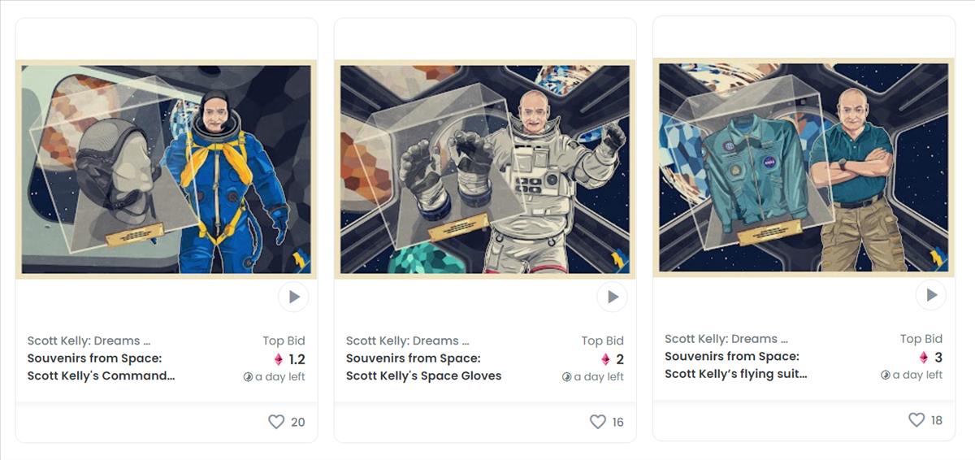Play the flying suit NFT video

point(931,295)
